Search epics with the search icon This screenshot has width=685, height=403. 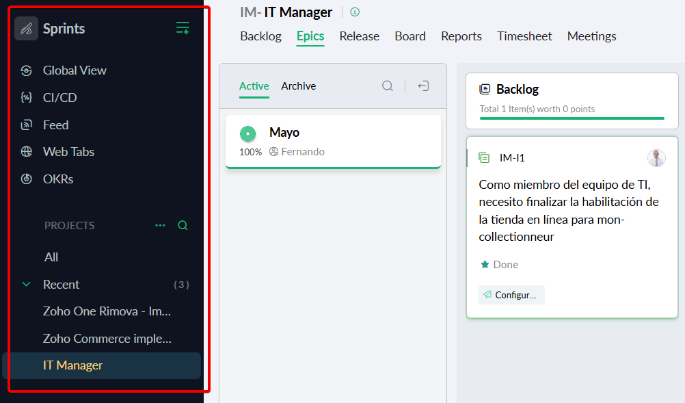tap(388, 86)
